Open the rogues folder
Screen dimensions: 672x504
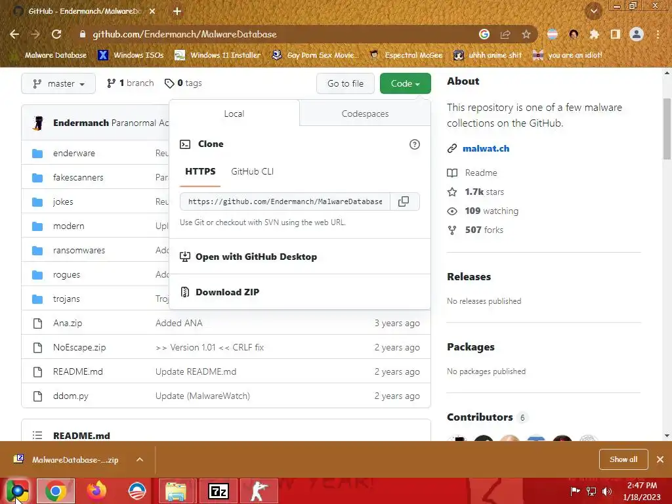coord(66,275)
